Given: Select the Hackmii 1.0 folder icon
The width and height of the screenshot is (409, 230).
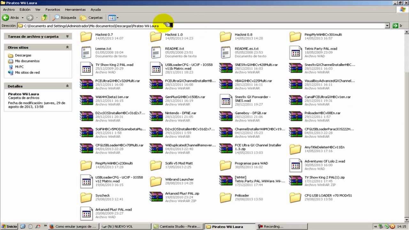Looking at the screenshot, I should 156,36.
